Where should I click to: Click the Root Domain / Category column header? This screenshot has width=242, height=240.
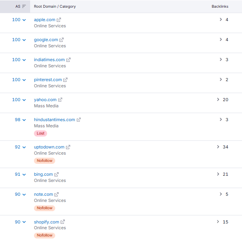(x=55, y=7)
